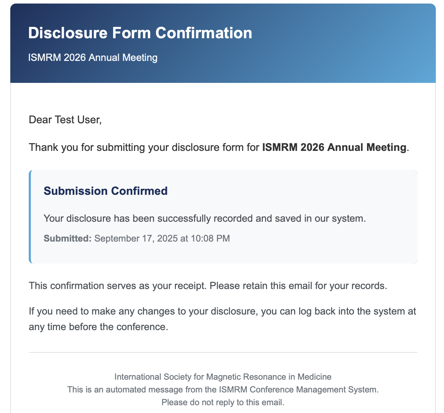Click the 'Please do not reply' notice

pos(223,402)
